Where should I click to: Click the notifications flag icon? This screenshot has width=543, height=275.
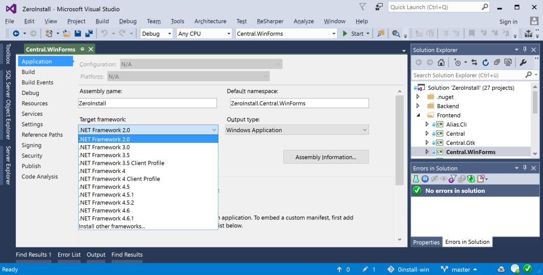pyautogui.click(x=362, y=7)
